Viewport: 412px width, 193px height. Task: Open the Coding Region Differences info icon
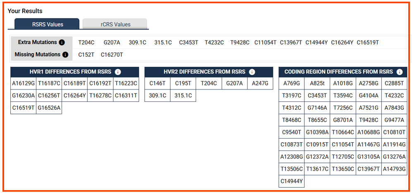pyautogui.click(x=400, y=72)
